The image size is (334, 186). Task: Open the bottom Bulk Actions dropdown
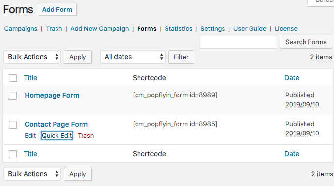pyautogui.click(x=32, y=174)
